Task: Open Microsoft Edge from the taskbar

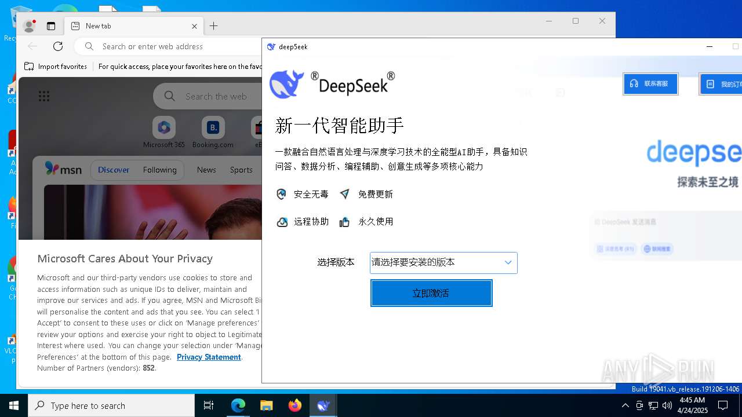Action: click(238, 405)
